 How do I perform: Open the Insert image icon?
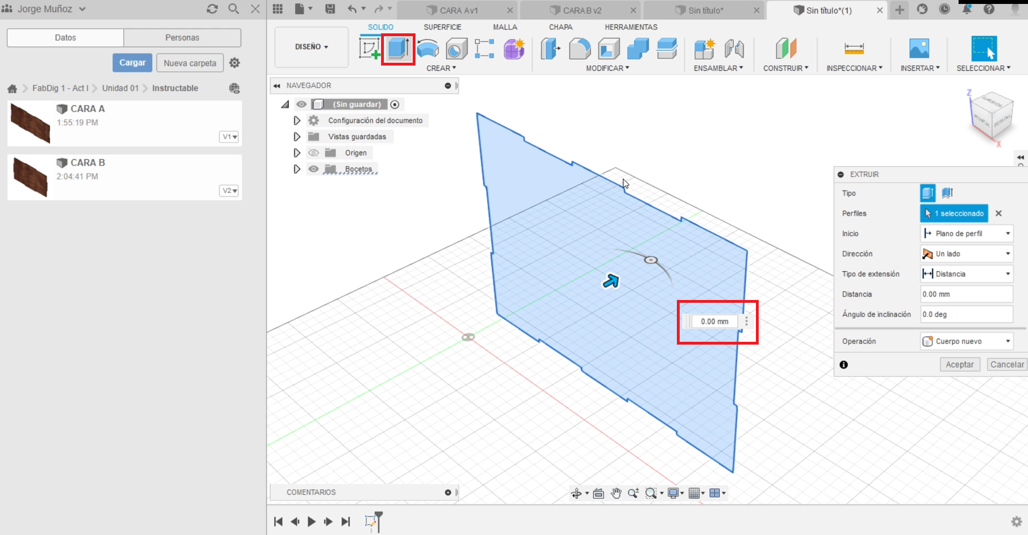point(920,49)
